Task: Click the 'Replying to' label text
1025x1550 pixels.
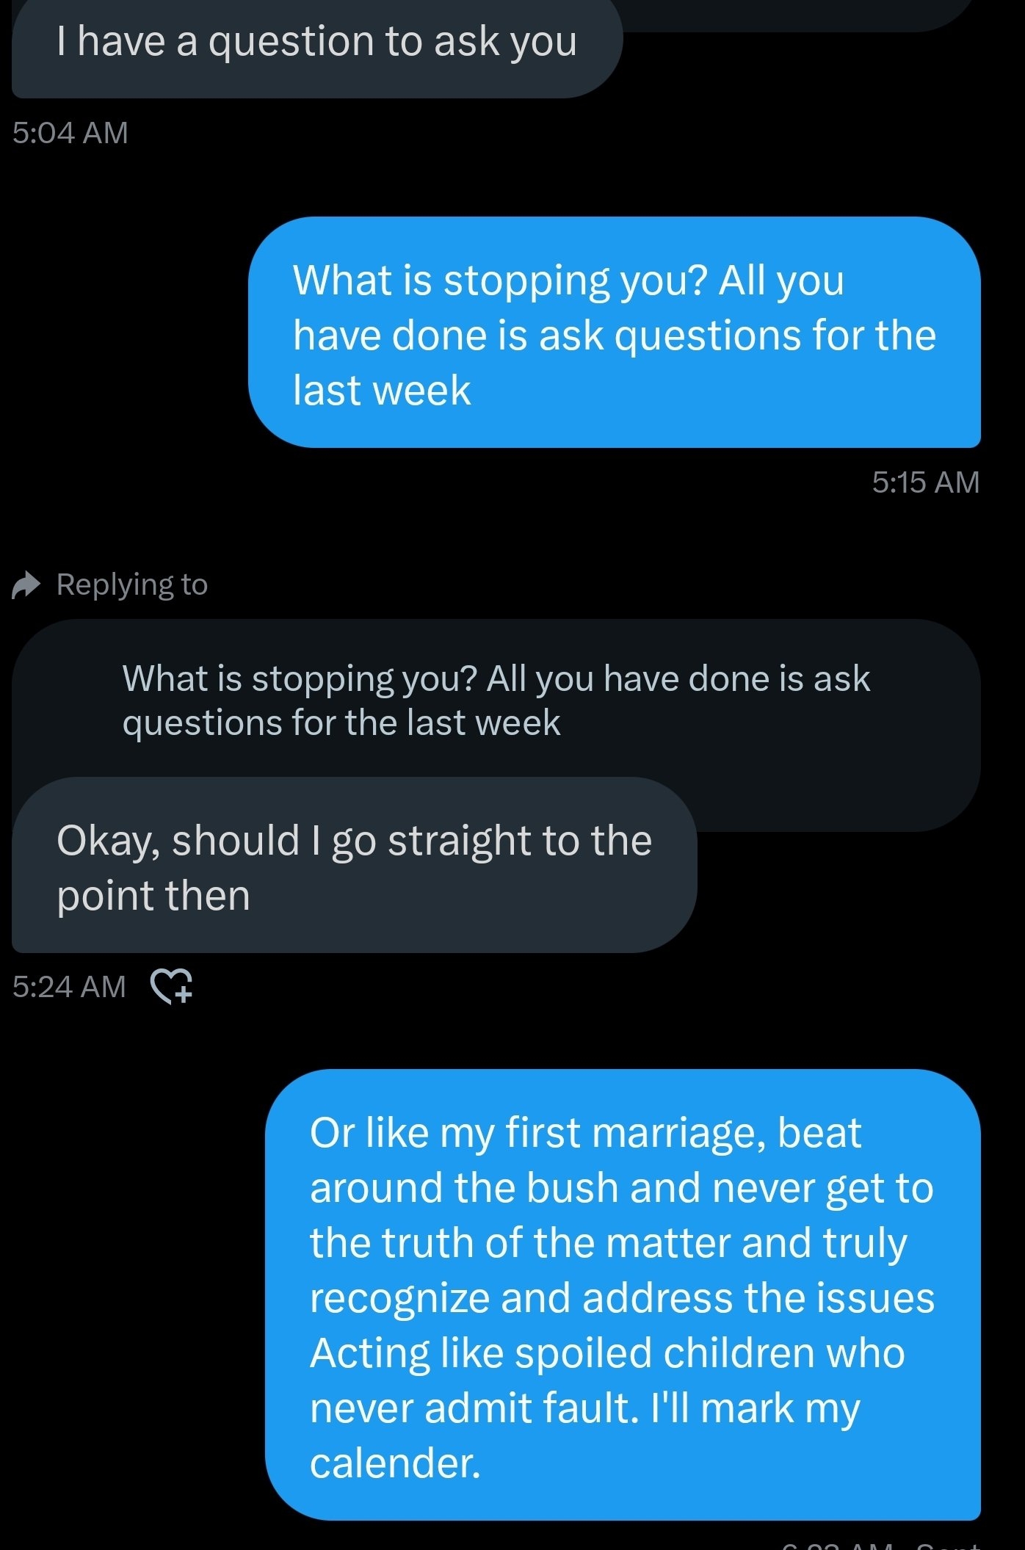Action: tap(132, 584)
